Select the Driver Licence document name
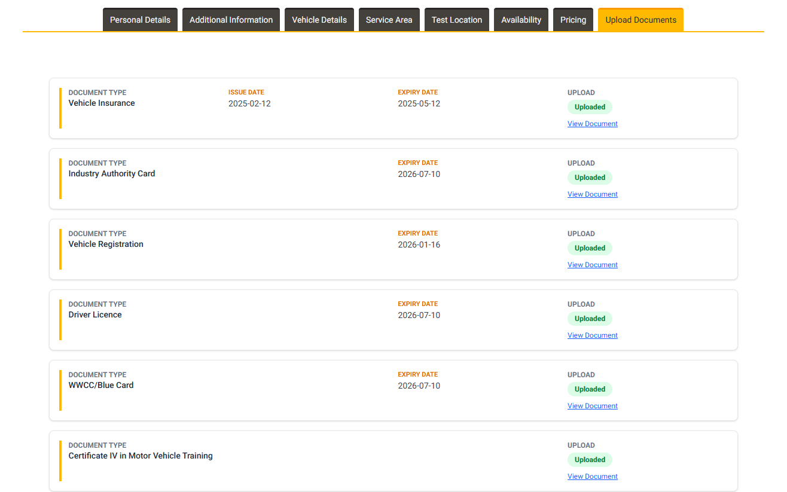This screenshot has width=787, height=492. 95,314
